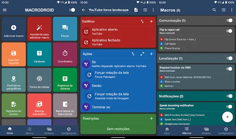The image size is (236, 139).
Task: Edit the macro name YouTube force landscape
Action: click(x=109, y=10)
